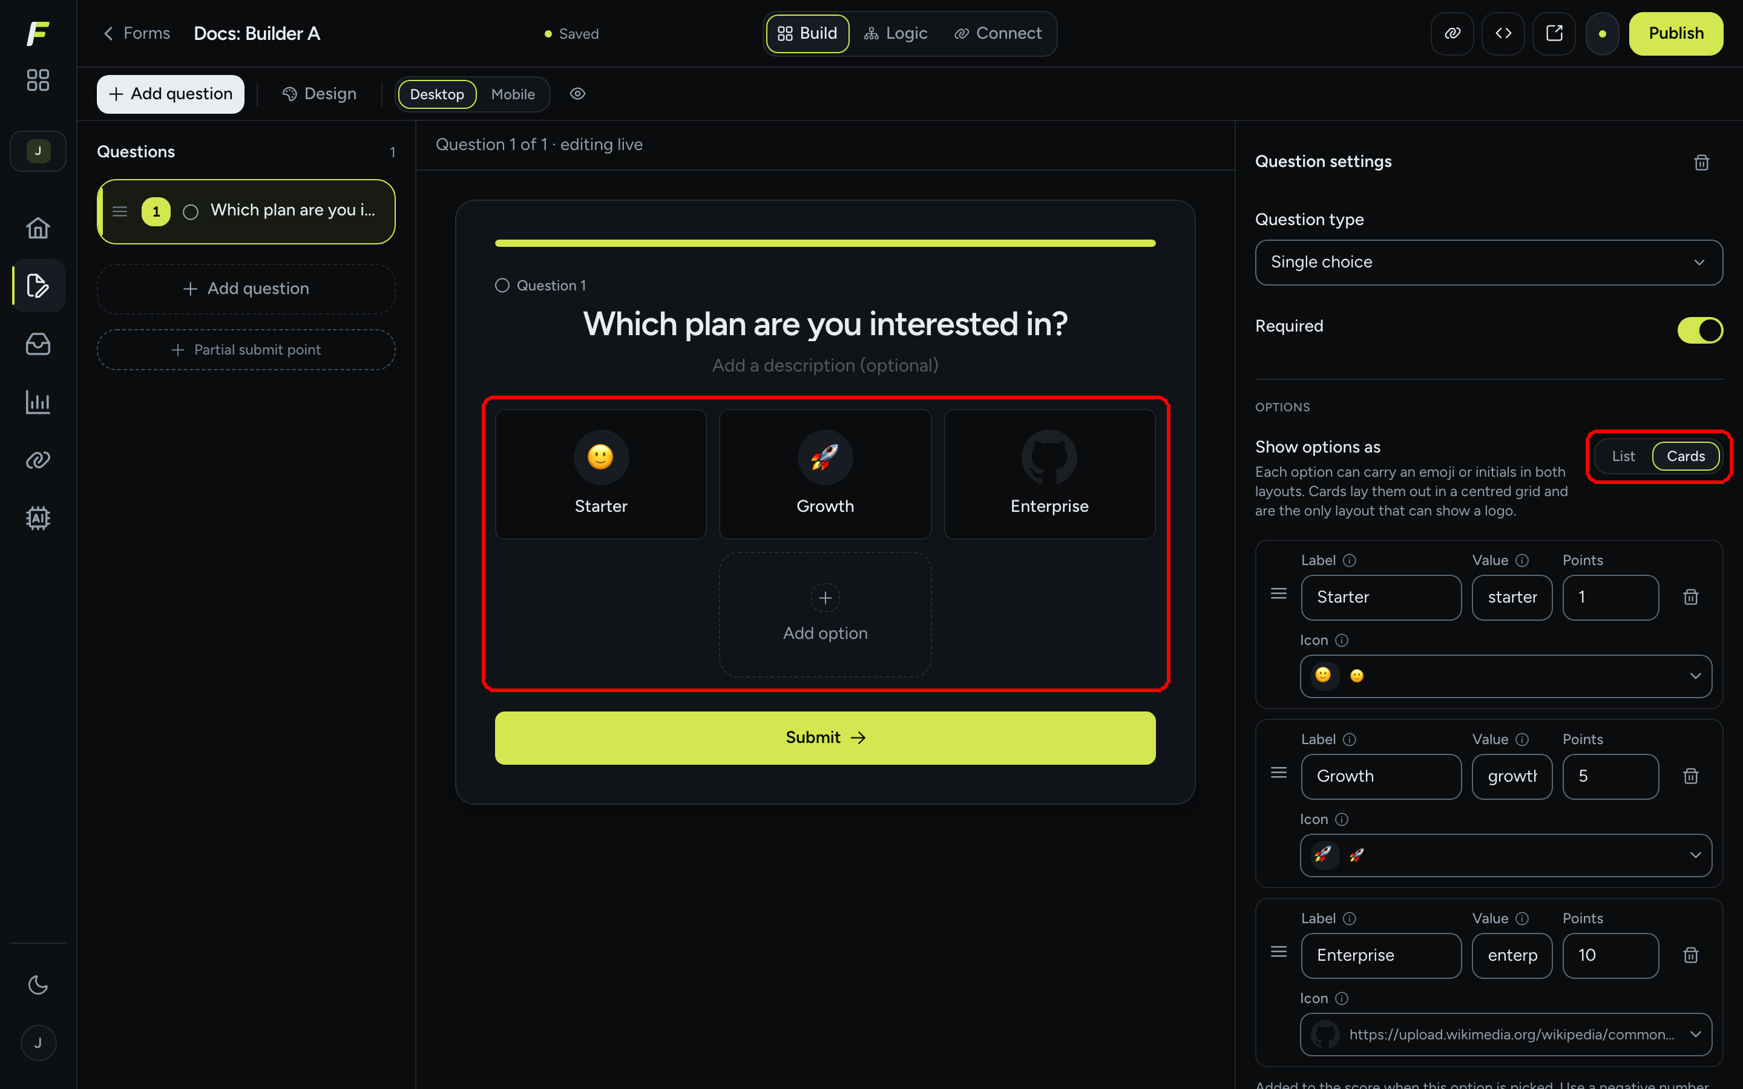
Task: Expand the Starter icon emoji dropdown
Action: point(1505,676)
